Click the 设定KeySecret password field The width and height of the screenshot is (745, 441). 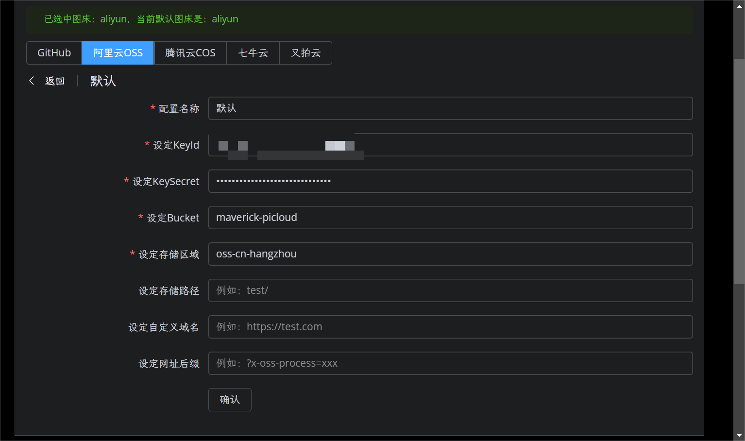click(x=450, y=181)
